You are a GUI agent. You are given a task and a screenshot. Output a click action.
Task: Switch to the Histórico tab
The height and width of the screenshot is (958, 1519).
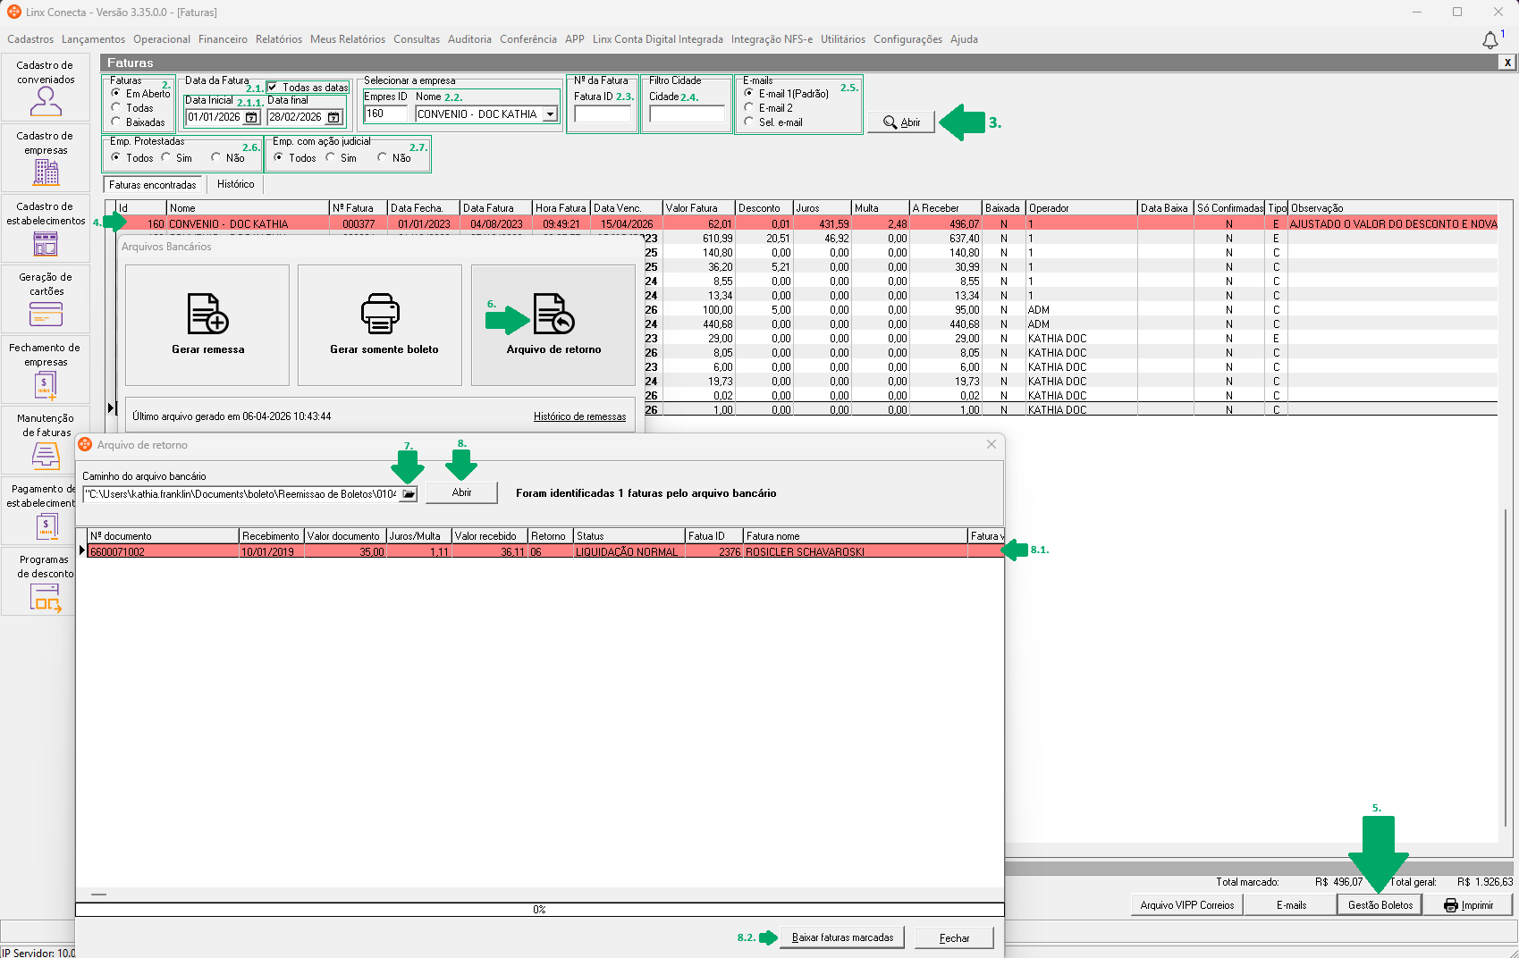coord(236,184)
